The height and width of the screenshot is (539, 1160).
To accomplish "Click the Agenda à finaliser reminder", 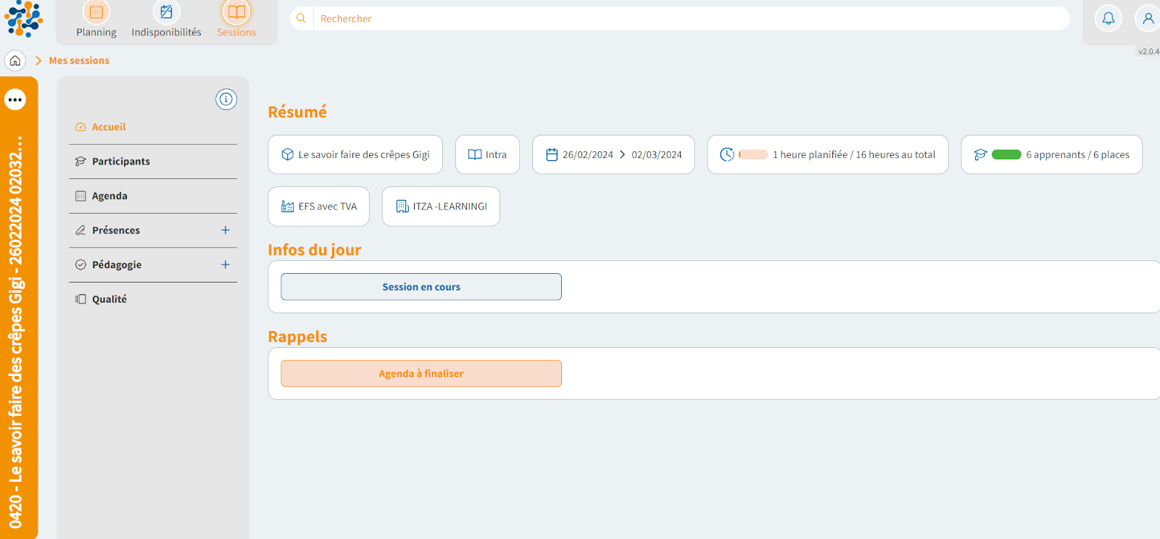I will [x=421, y=374].
